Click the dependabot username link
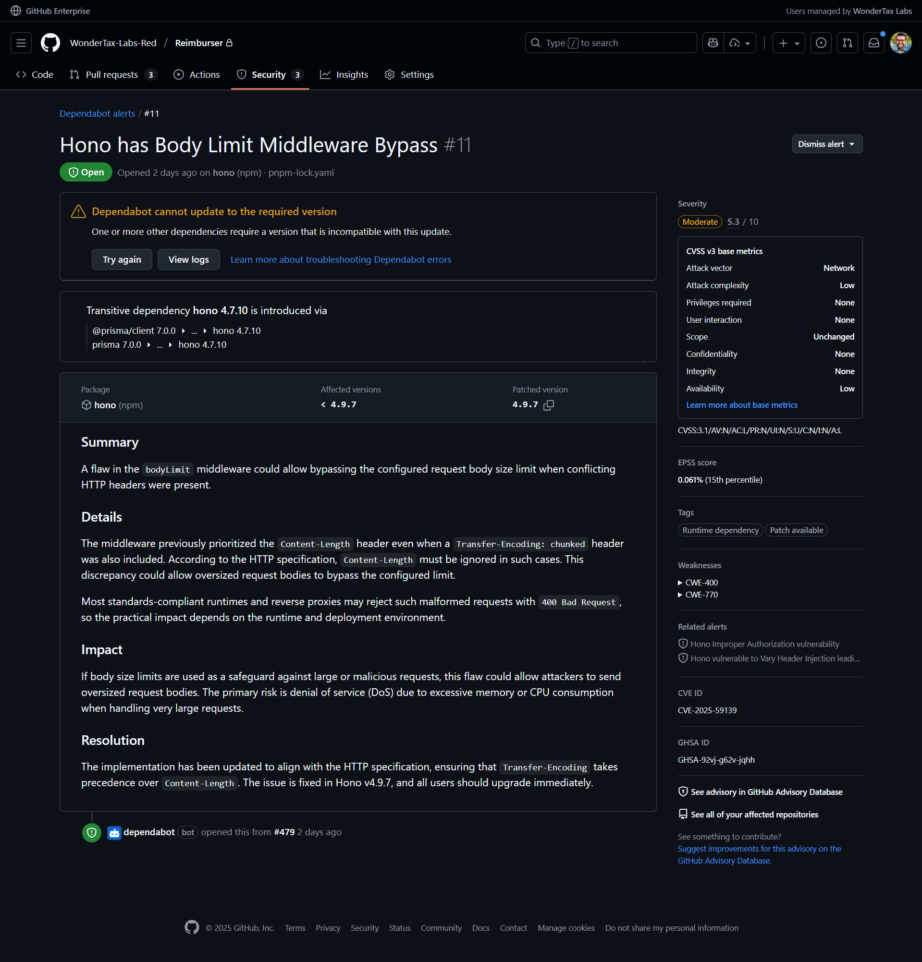Image resolution: width=922 pixels, height=962 pixels. (x=149, y=832)
